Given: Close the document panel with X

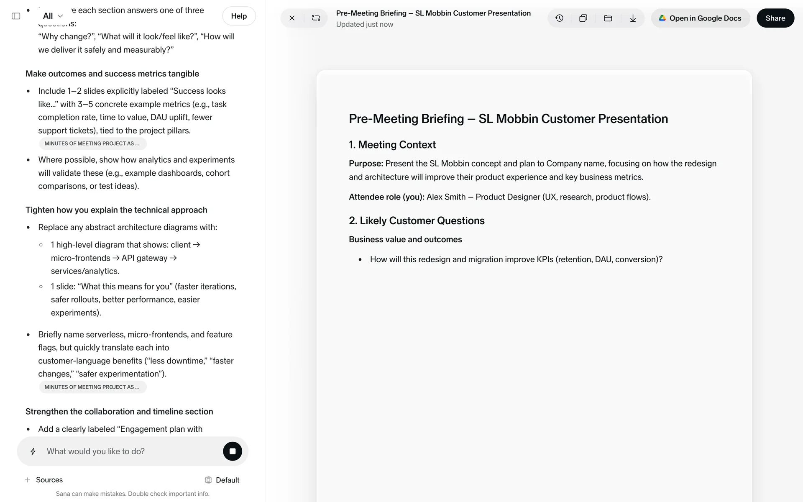Looking at the screenshot, I should 292,18.
